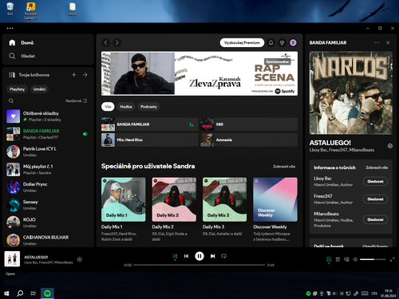
Task: Open the 585 shortcut tile
Action: click(x=249, y=124)
